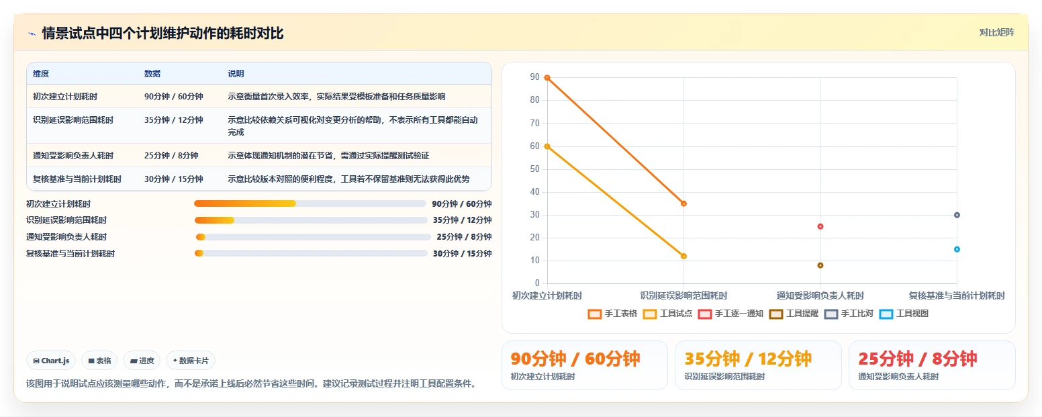Image resolution: width=1042 pixels, height=417 pixels.
Task: Click the 工具视图 blue legend swatch
Action: coord(886,314)
